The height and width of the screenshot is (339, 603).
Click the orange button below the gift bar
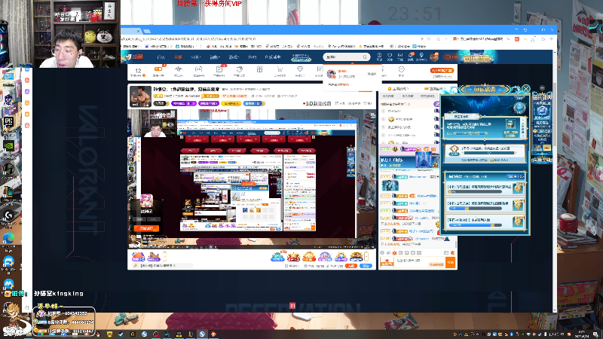point(350,266)
